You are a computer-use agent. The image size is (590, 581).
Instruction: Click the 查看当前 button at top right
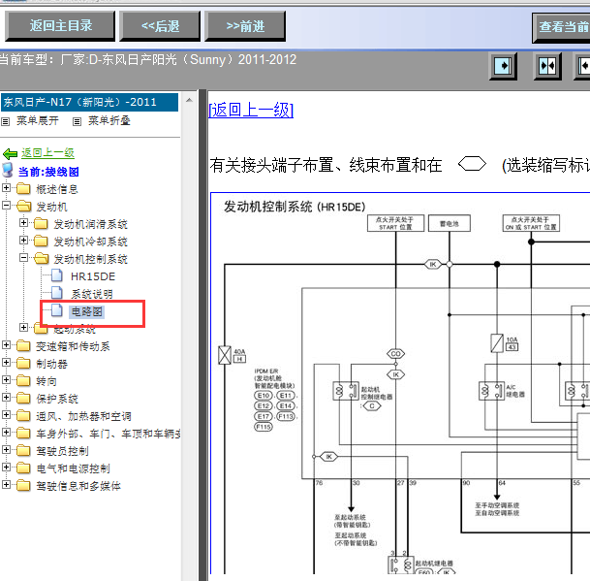(561, 27)
